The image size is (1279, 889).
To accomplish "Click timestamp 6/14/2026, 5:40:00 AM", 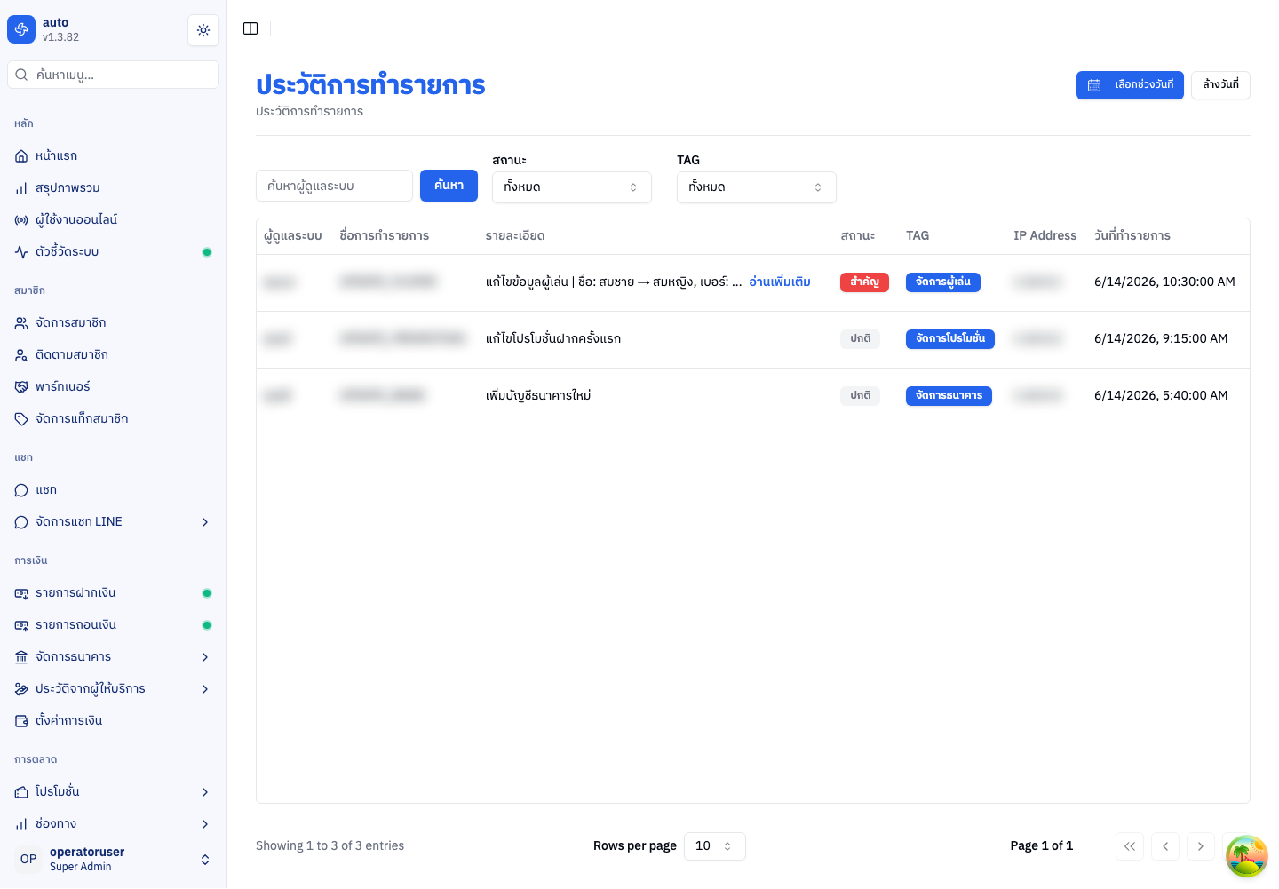I will [1161, 396].
